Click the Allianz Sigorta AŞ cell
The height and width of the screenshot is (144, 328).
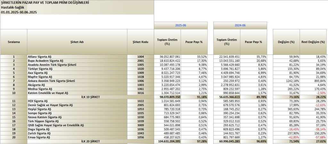(77, 57)
